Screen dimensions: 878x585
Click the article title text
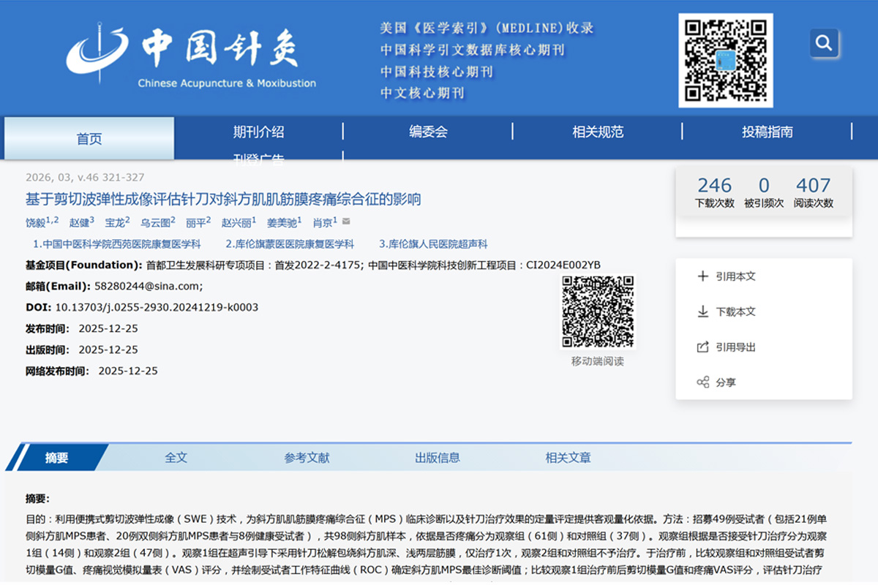tap(224, 199)
